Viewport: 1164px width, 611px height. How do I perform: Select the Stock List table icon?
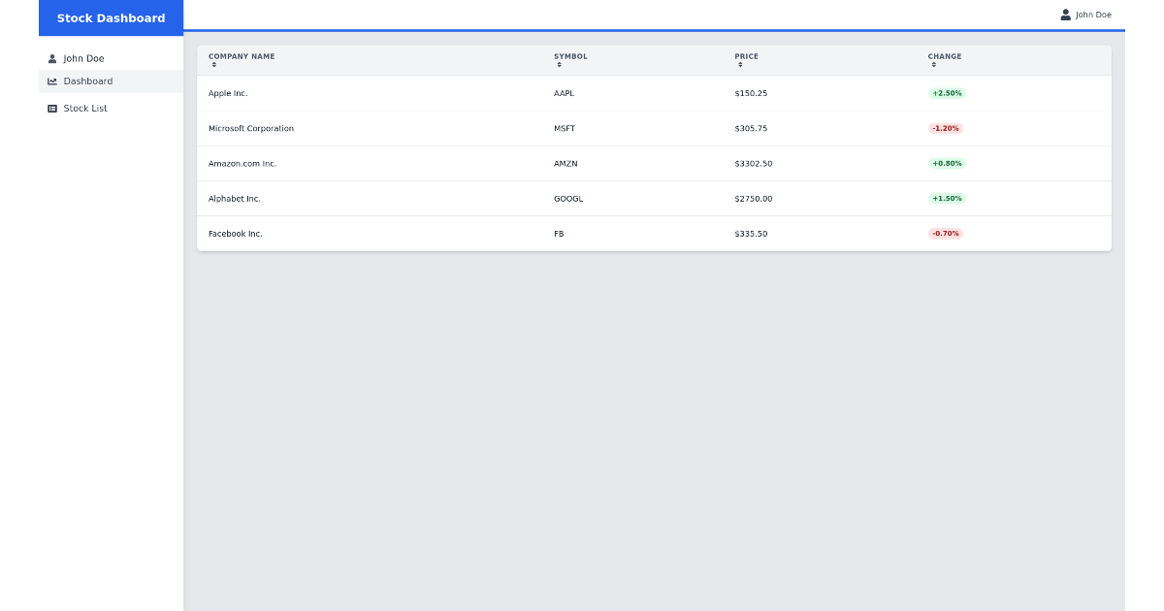tap(52, 108)
